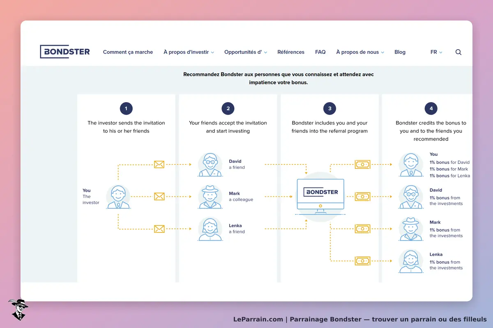Click the Bondster computer monitor illustration
This screenshot has height=328, width=493.
point(321,196)
